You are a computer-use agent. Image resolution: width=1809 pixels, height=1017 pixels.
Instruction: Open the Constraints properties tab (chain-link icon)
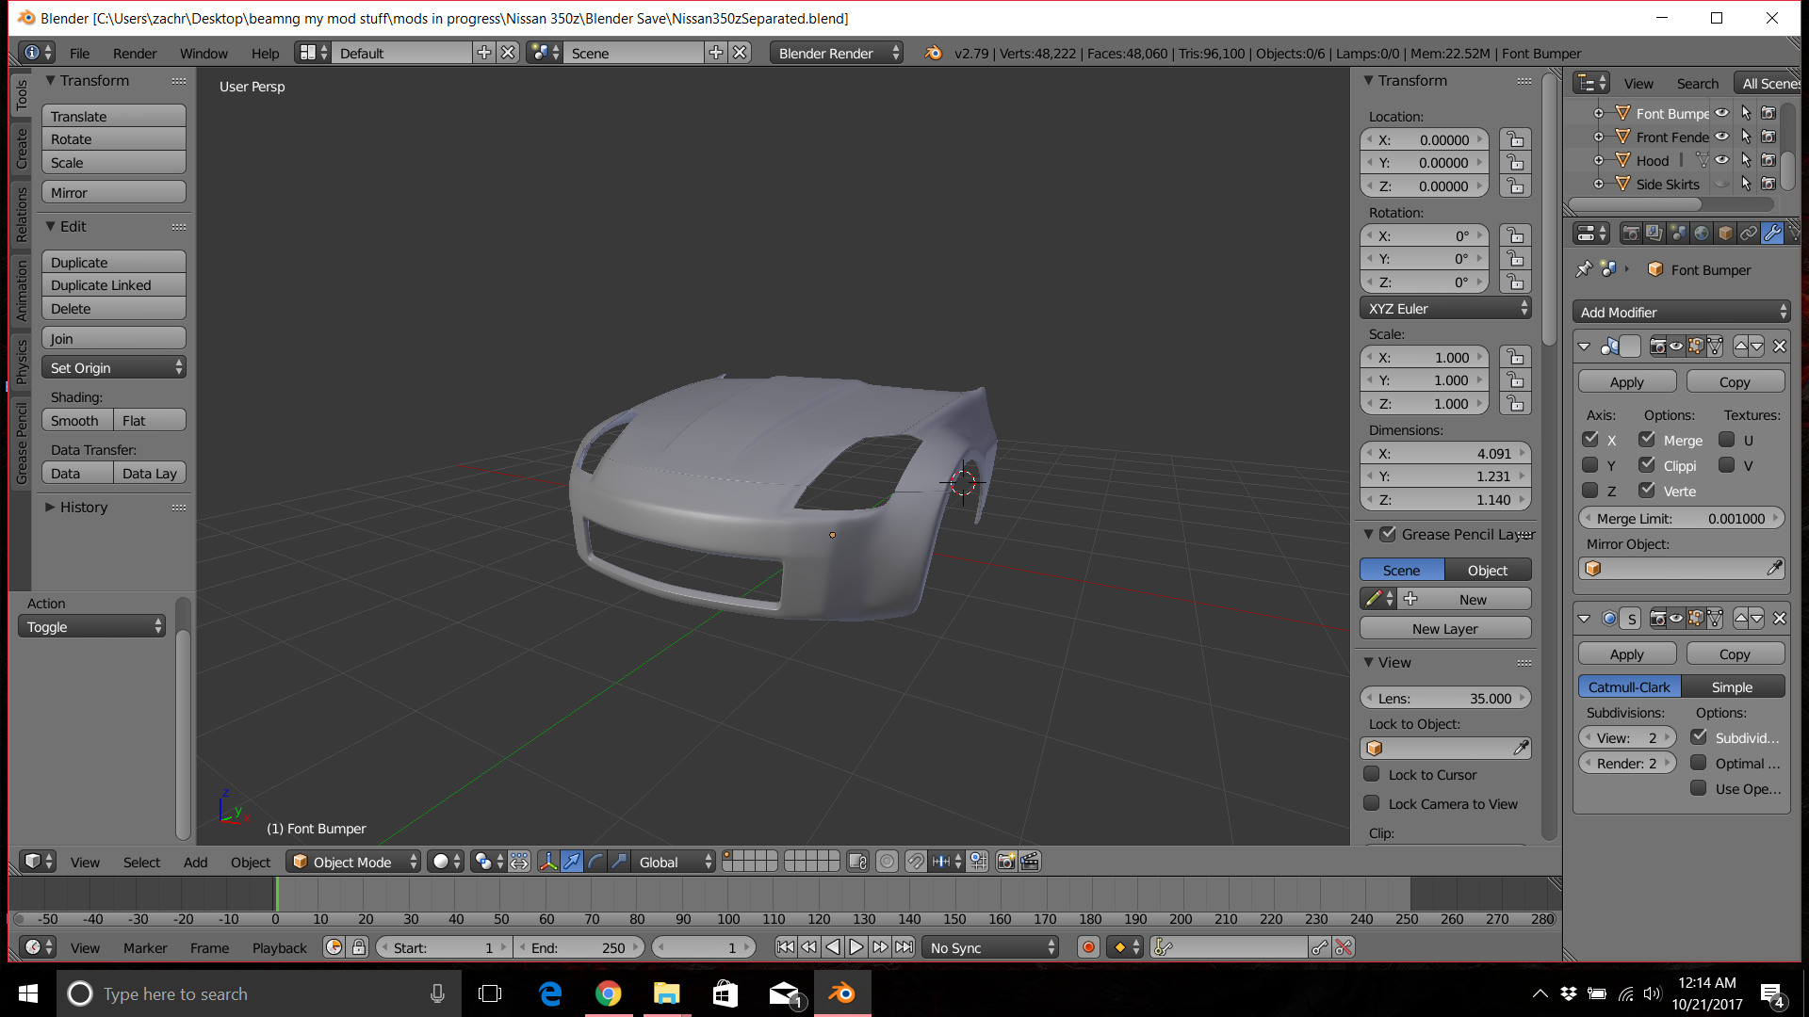(1749, 233)
